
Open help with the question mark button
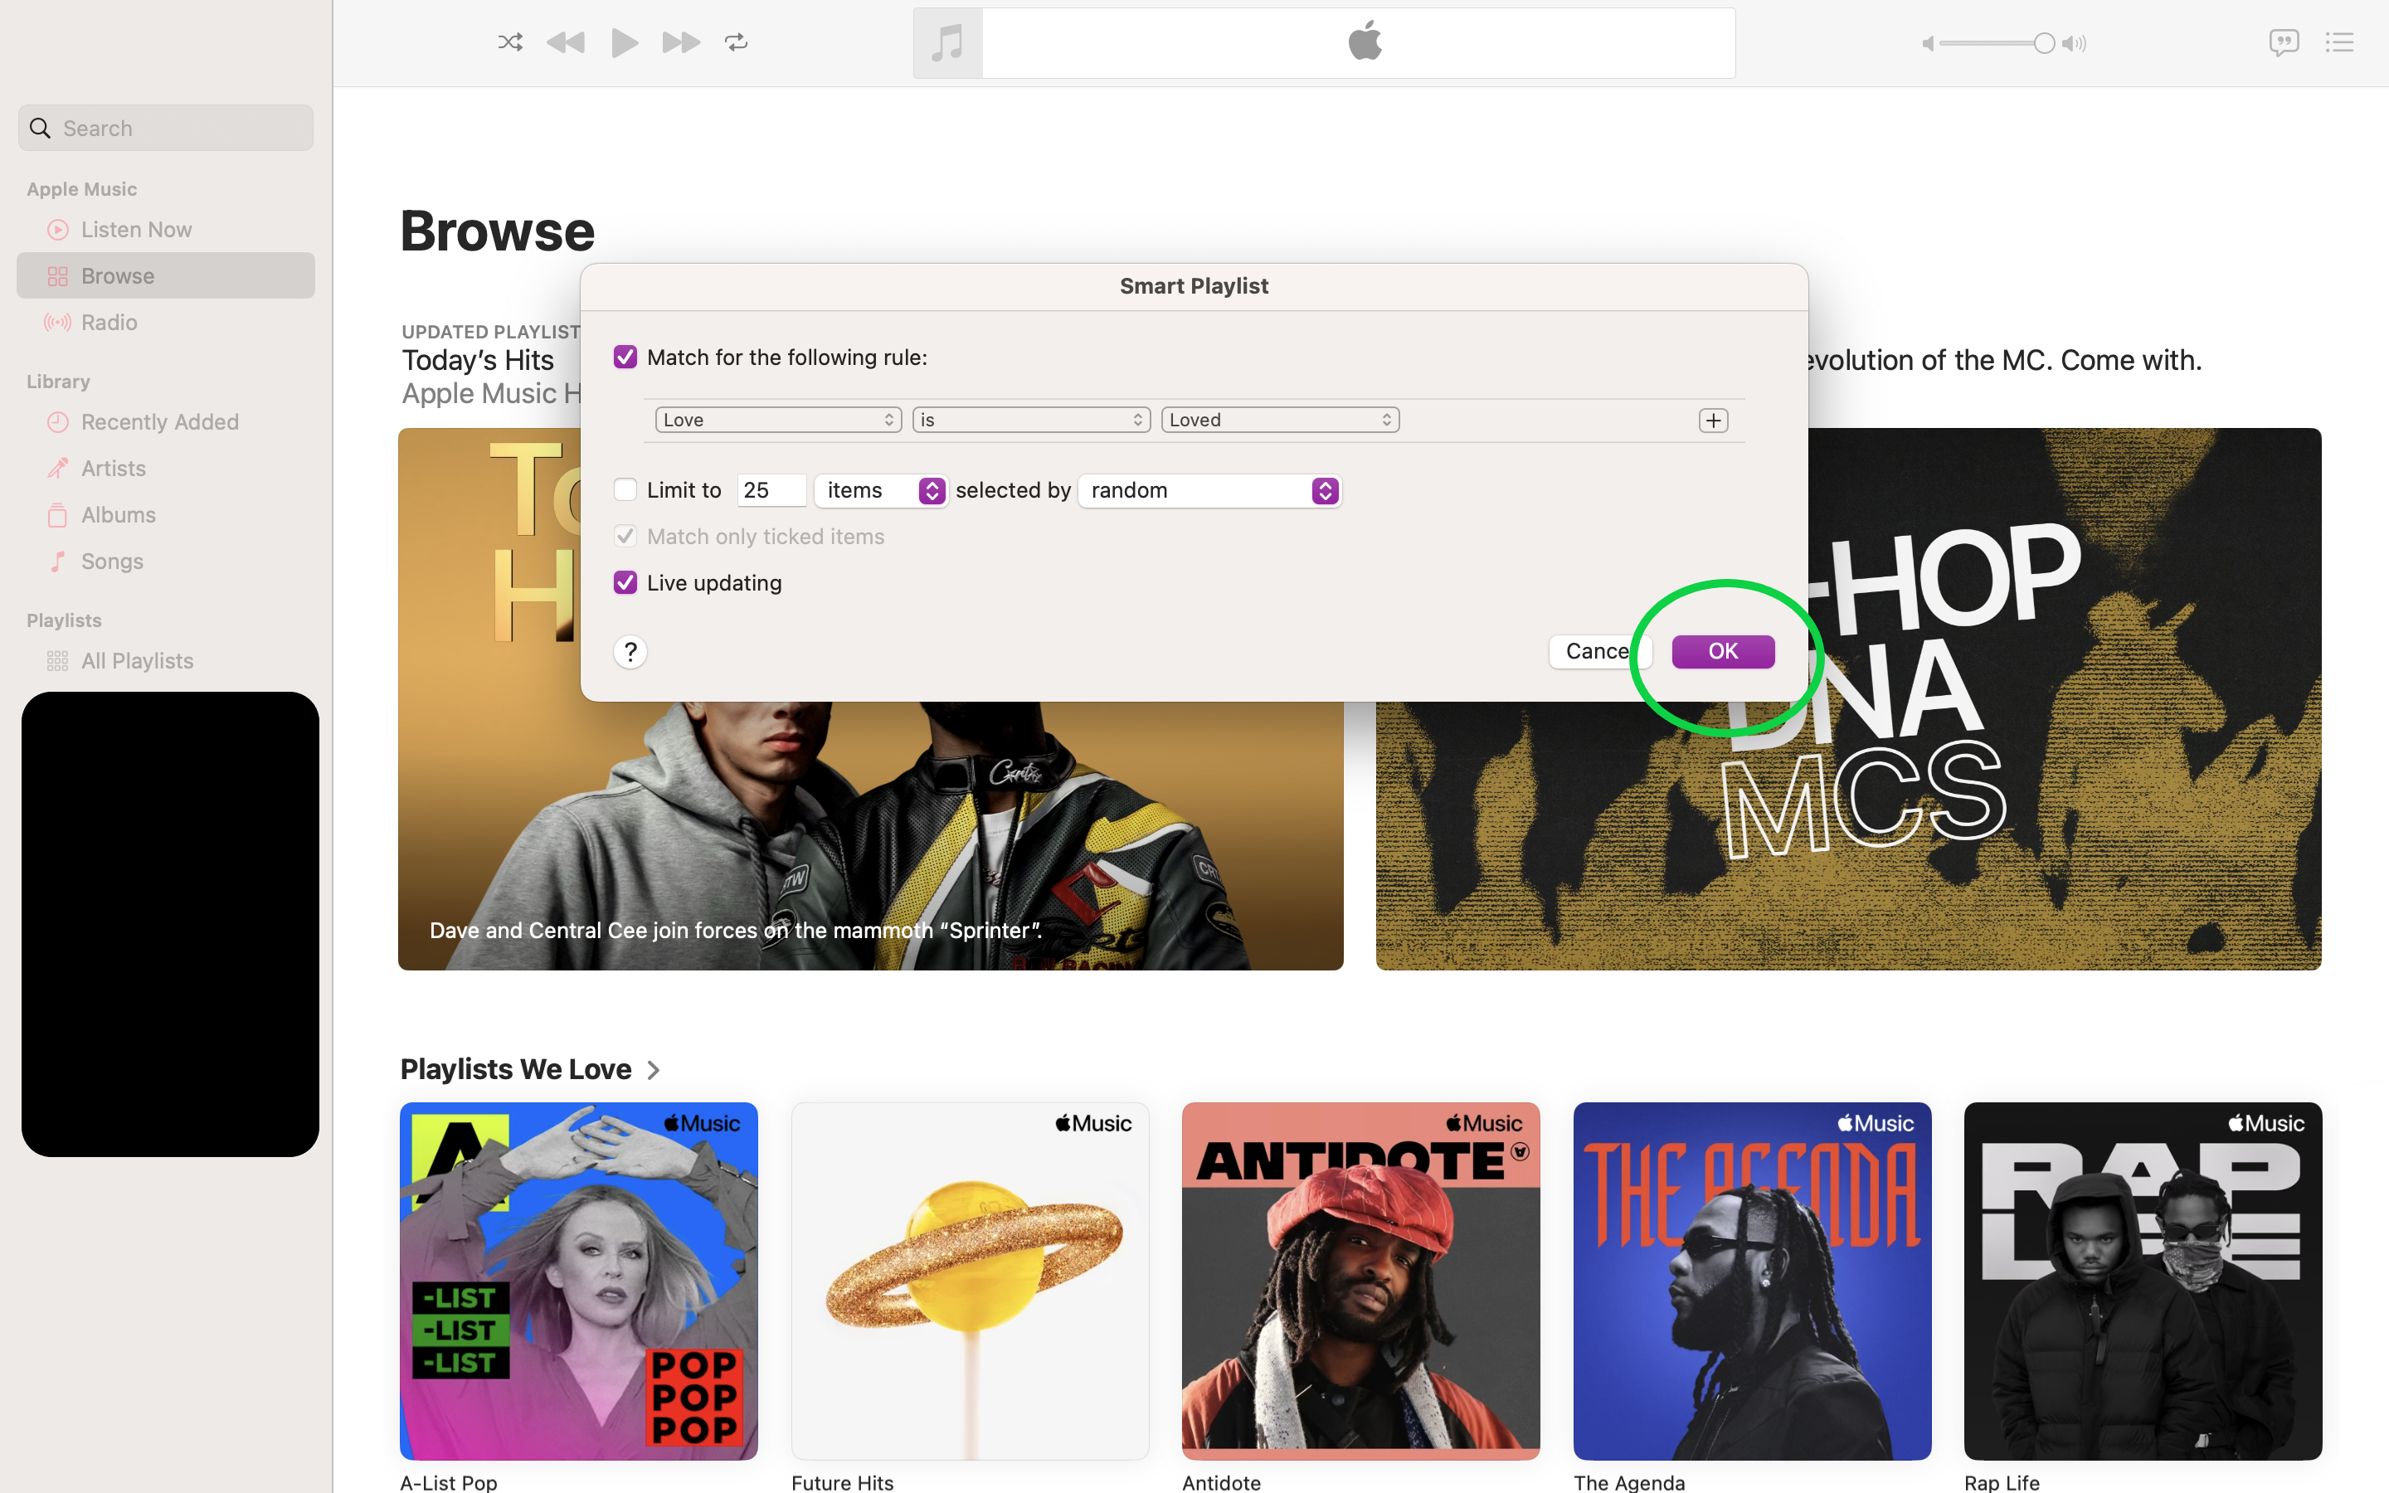630,652
